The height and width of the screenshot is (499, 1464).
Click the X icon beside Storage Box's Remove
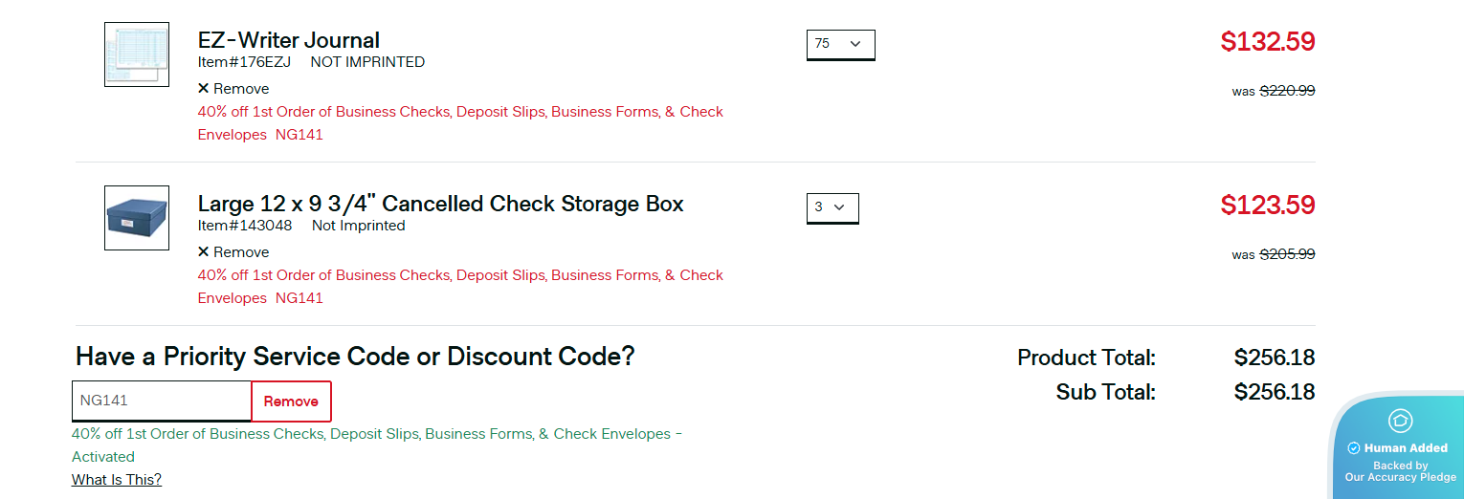[203, 252]
